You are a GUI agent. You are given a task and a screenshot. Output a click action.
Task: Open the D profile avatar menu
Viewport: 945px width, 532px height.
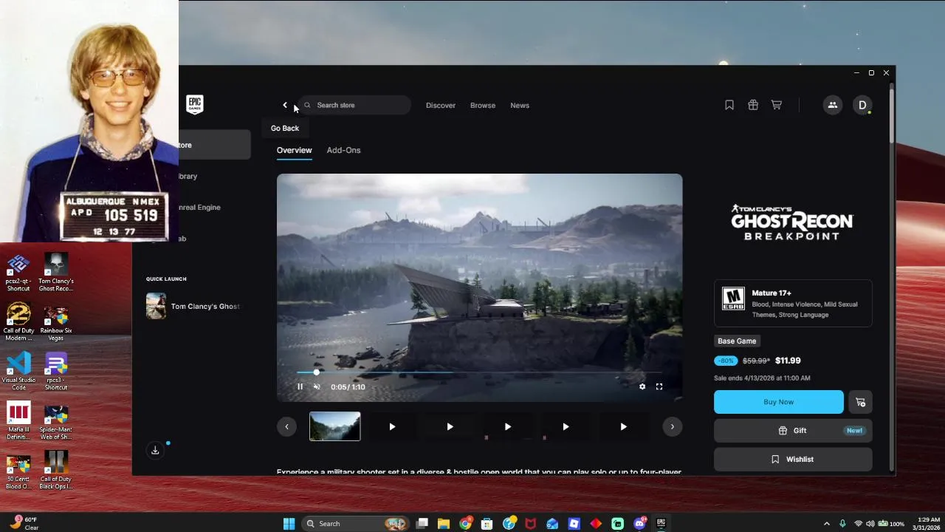862,105
